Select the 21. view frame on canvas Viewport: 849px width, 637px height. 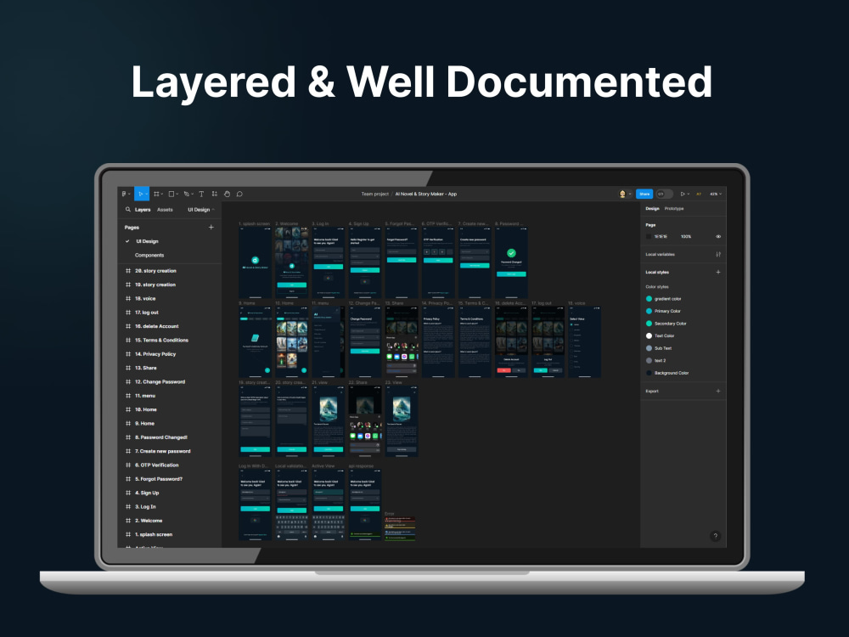click(328, 421)
